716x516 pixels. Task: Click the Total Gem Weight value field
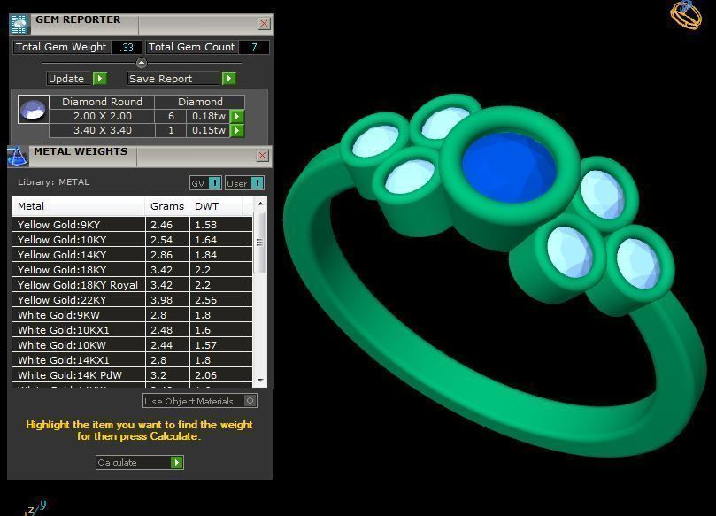(127, 48)
